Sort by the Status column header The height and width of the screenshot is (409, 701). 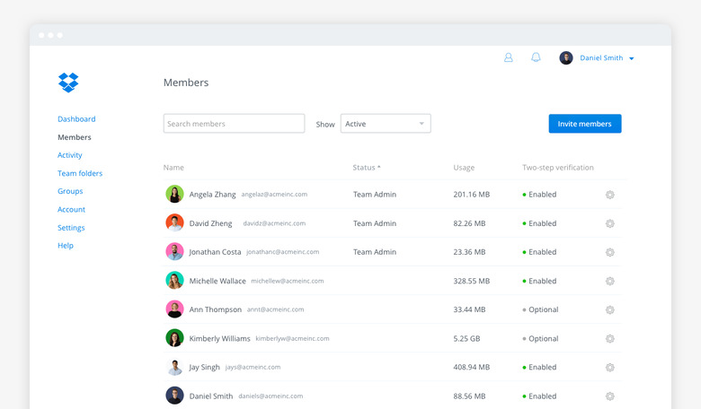tap(367, 168)
